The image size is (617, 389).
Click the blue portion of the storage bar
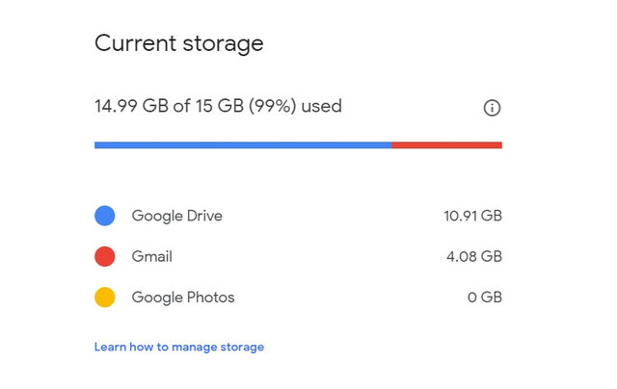pos(242,145)
